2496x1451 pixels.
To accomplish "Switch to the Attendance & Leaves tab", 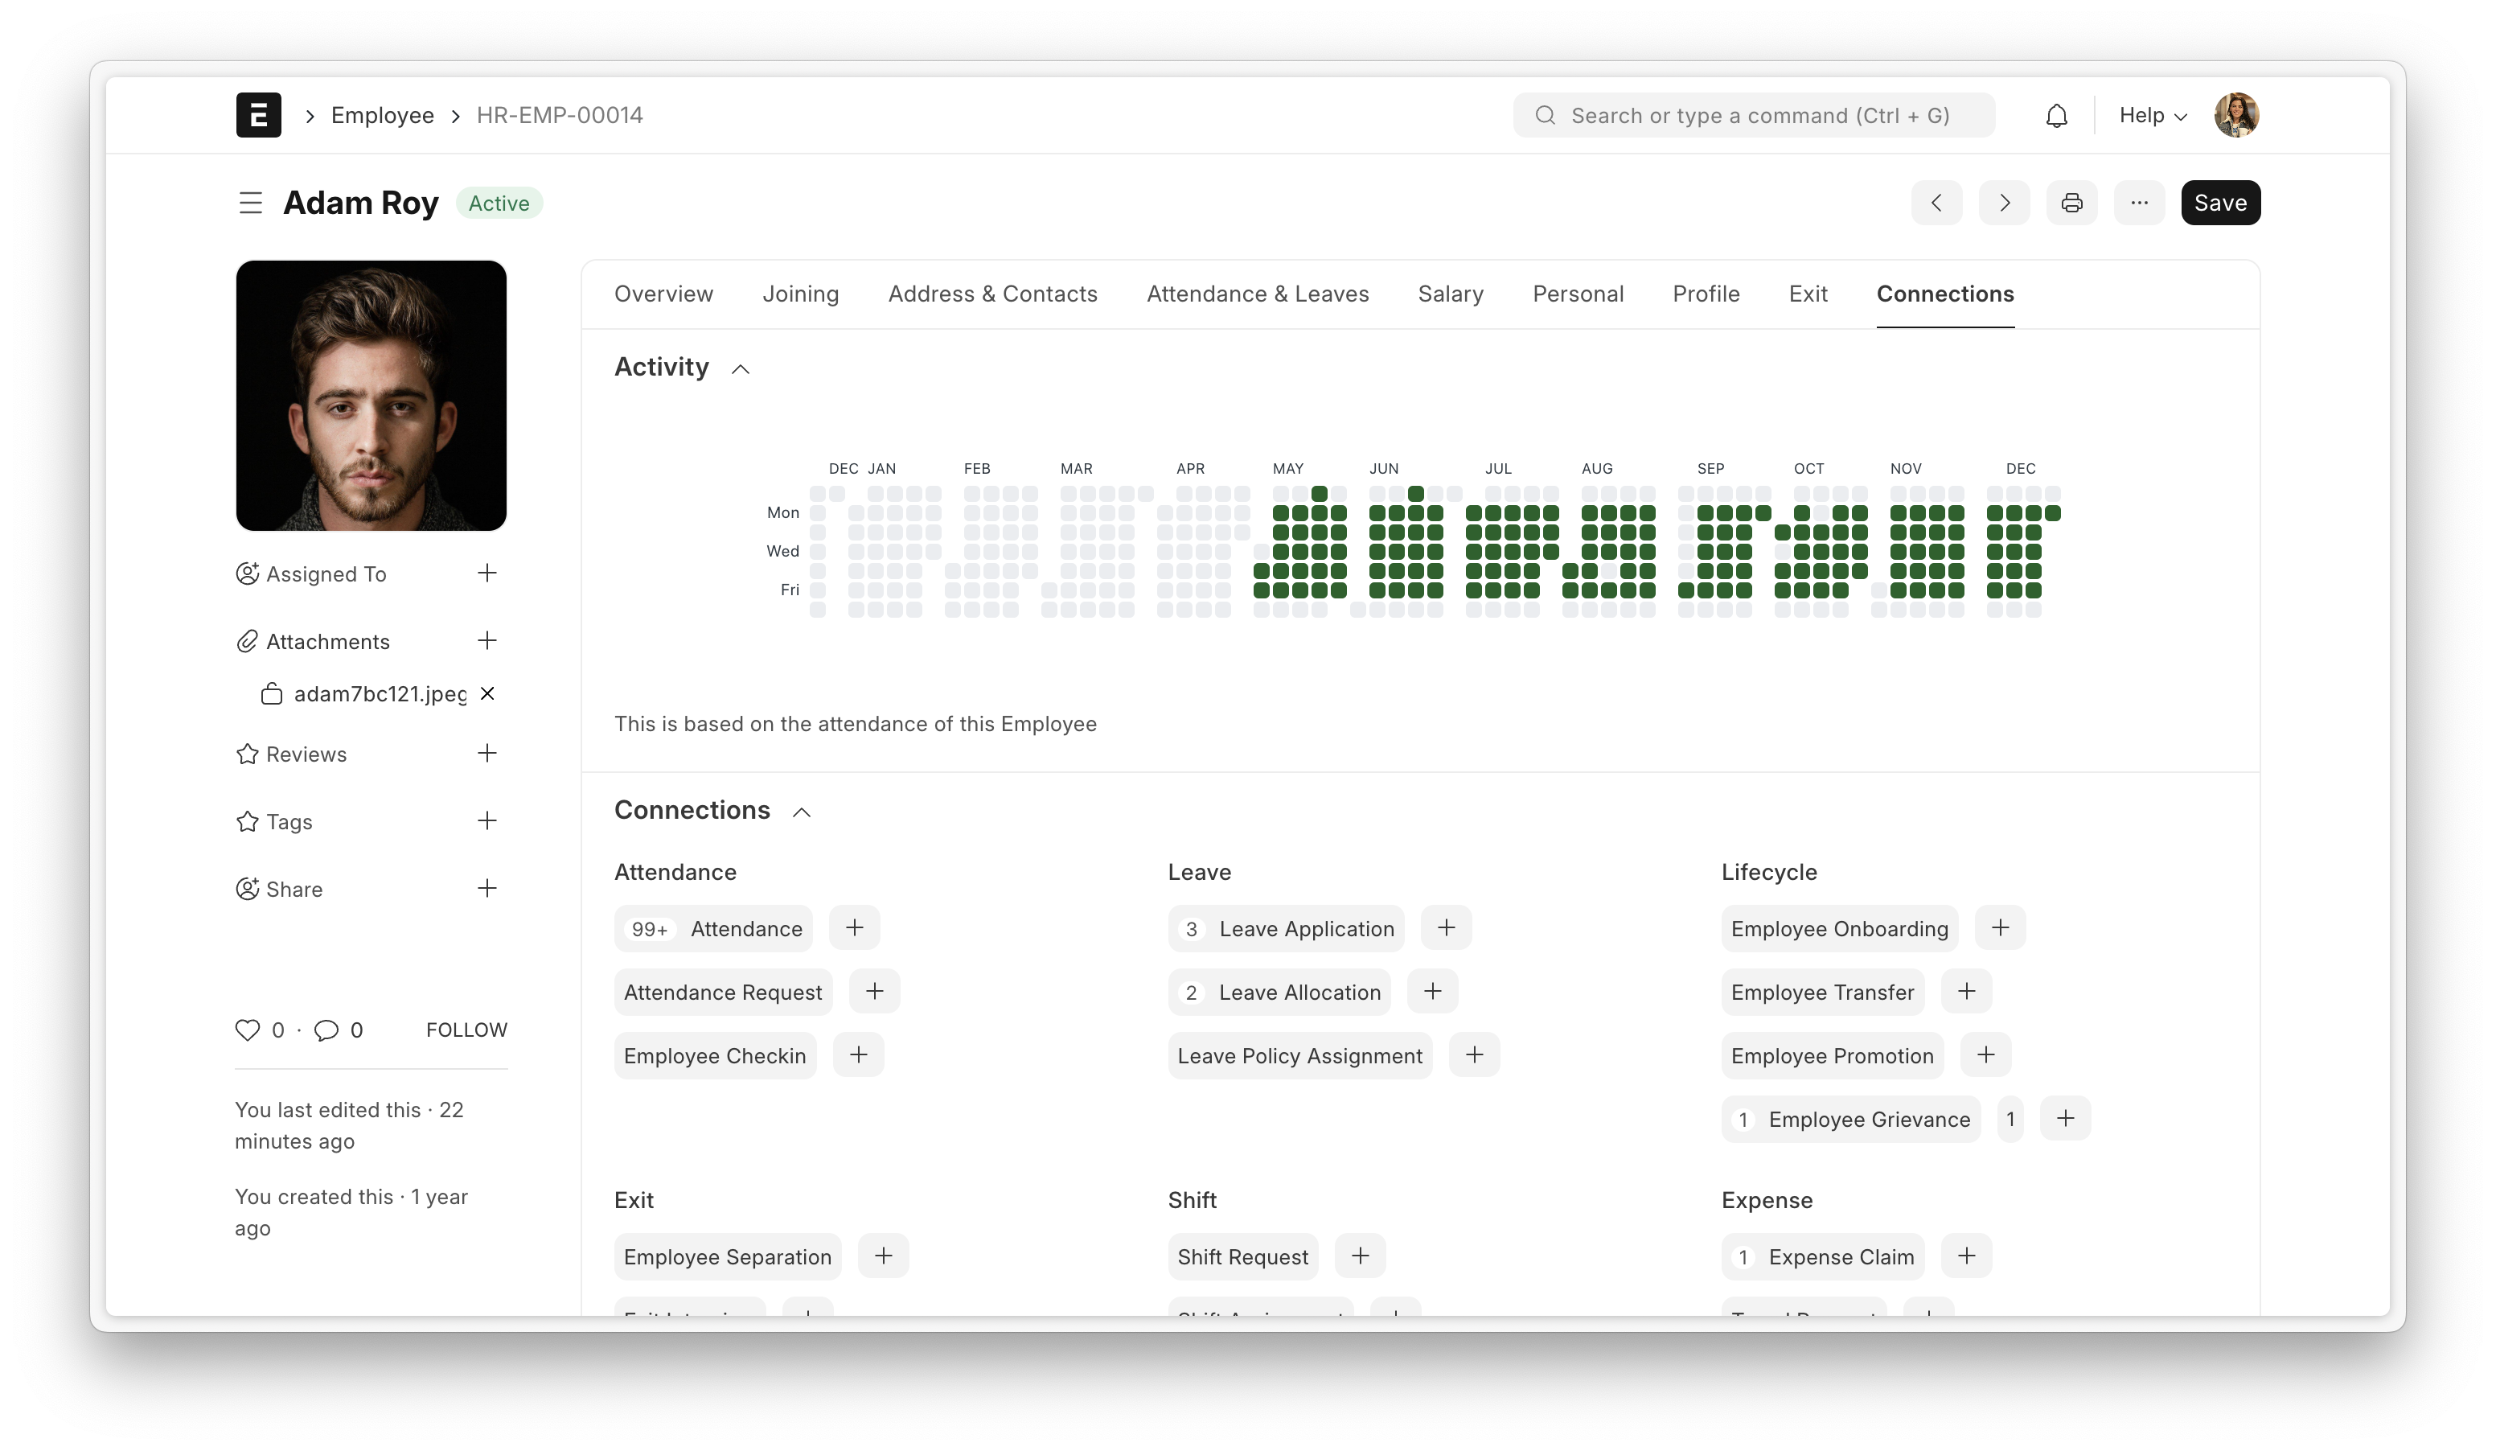I will tap(1257, 294).
